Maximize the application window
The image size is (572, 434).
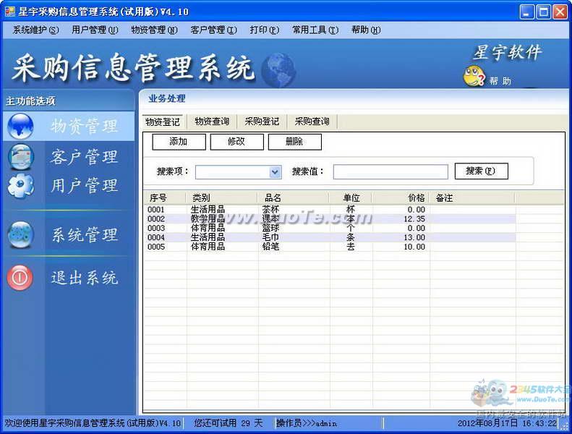coord(544,12)
